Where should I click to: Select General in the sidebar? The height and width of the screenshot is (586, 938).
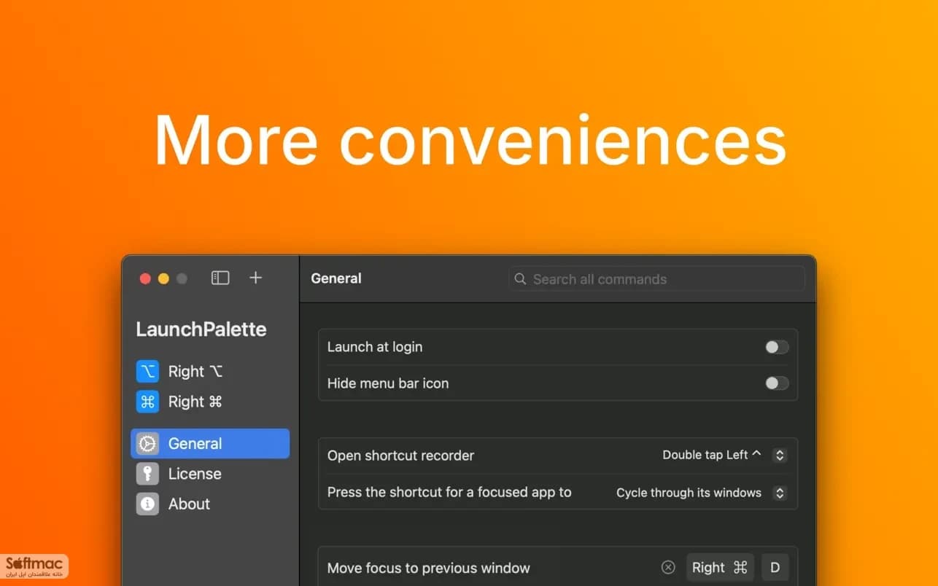click(x=210, y=444)
